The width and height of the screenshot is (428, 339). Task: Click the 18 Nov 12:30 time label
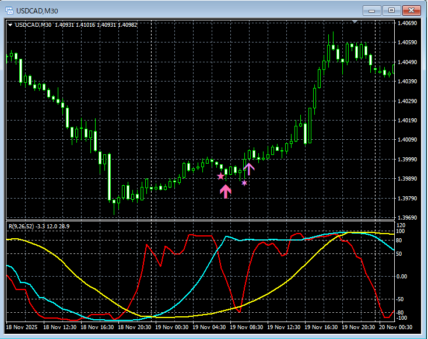pyautogui.click(x=60, y=327)
